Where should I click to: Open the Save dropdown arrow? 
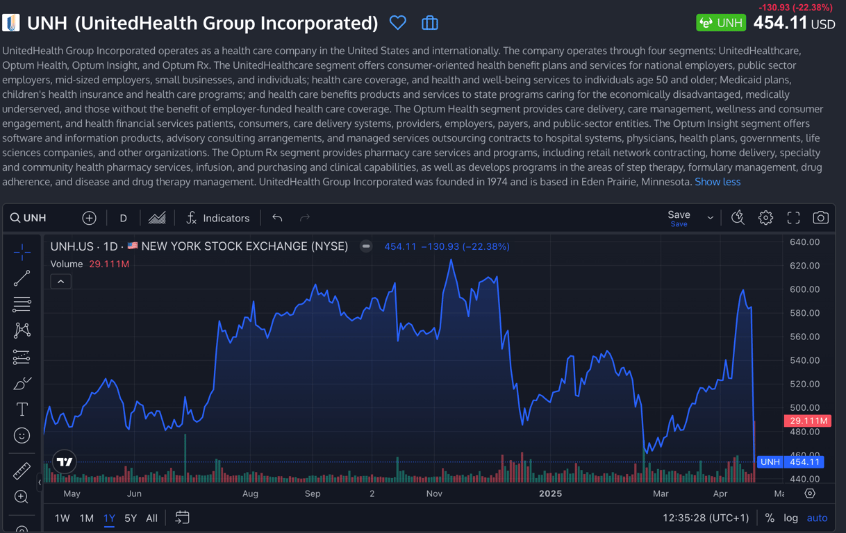710,218
